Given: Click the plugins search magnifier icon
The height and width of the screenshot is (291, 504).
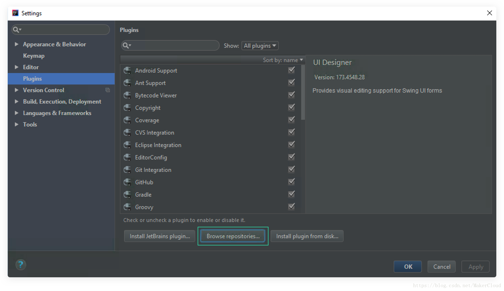Looking at the screenshot, I should click(127, 45).
